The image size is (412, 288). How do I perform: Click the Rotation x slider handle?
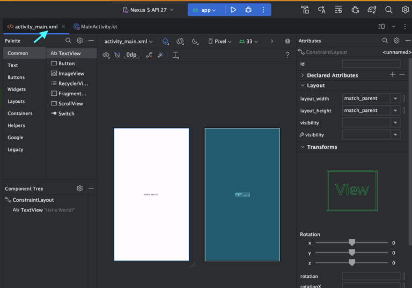point(352,242)
